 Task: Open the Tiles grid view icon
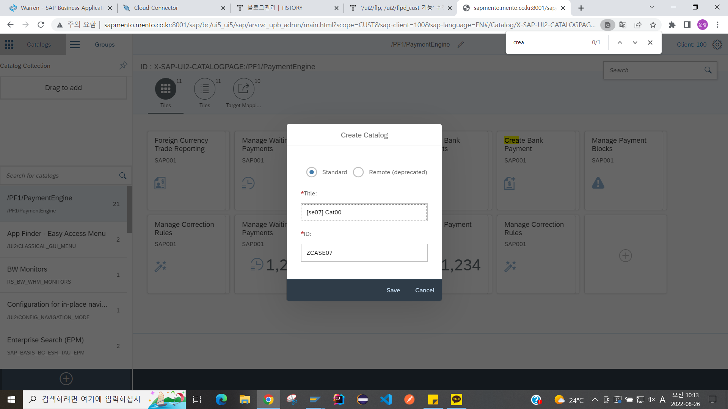166,89
